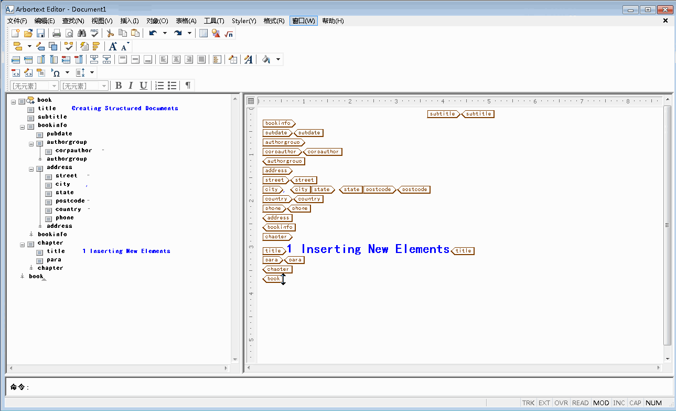Open the undo history dropdown arrow
Image resolution: width=676 pixels, height=411 pixels.
point(165,33)
